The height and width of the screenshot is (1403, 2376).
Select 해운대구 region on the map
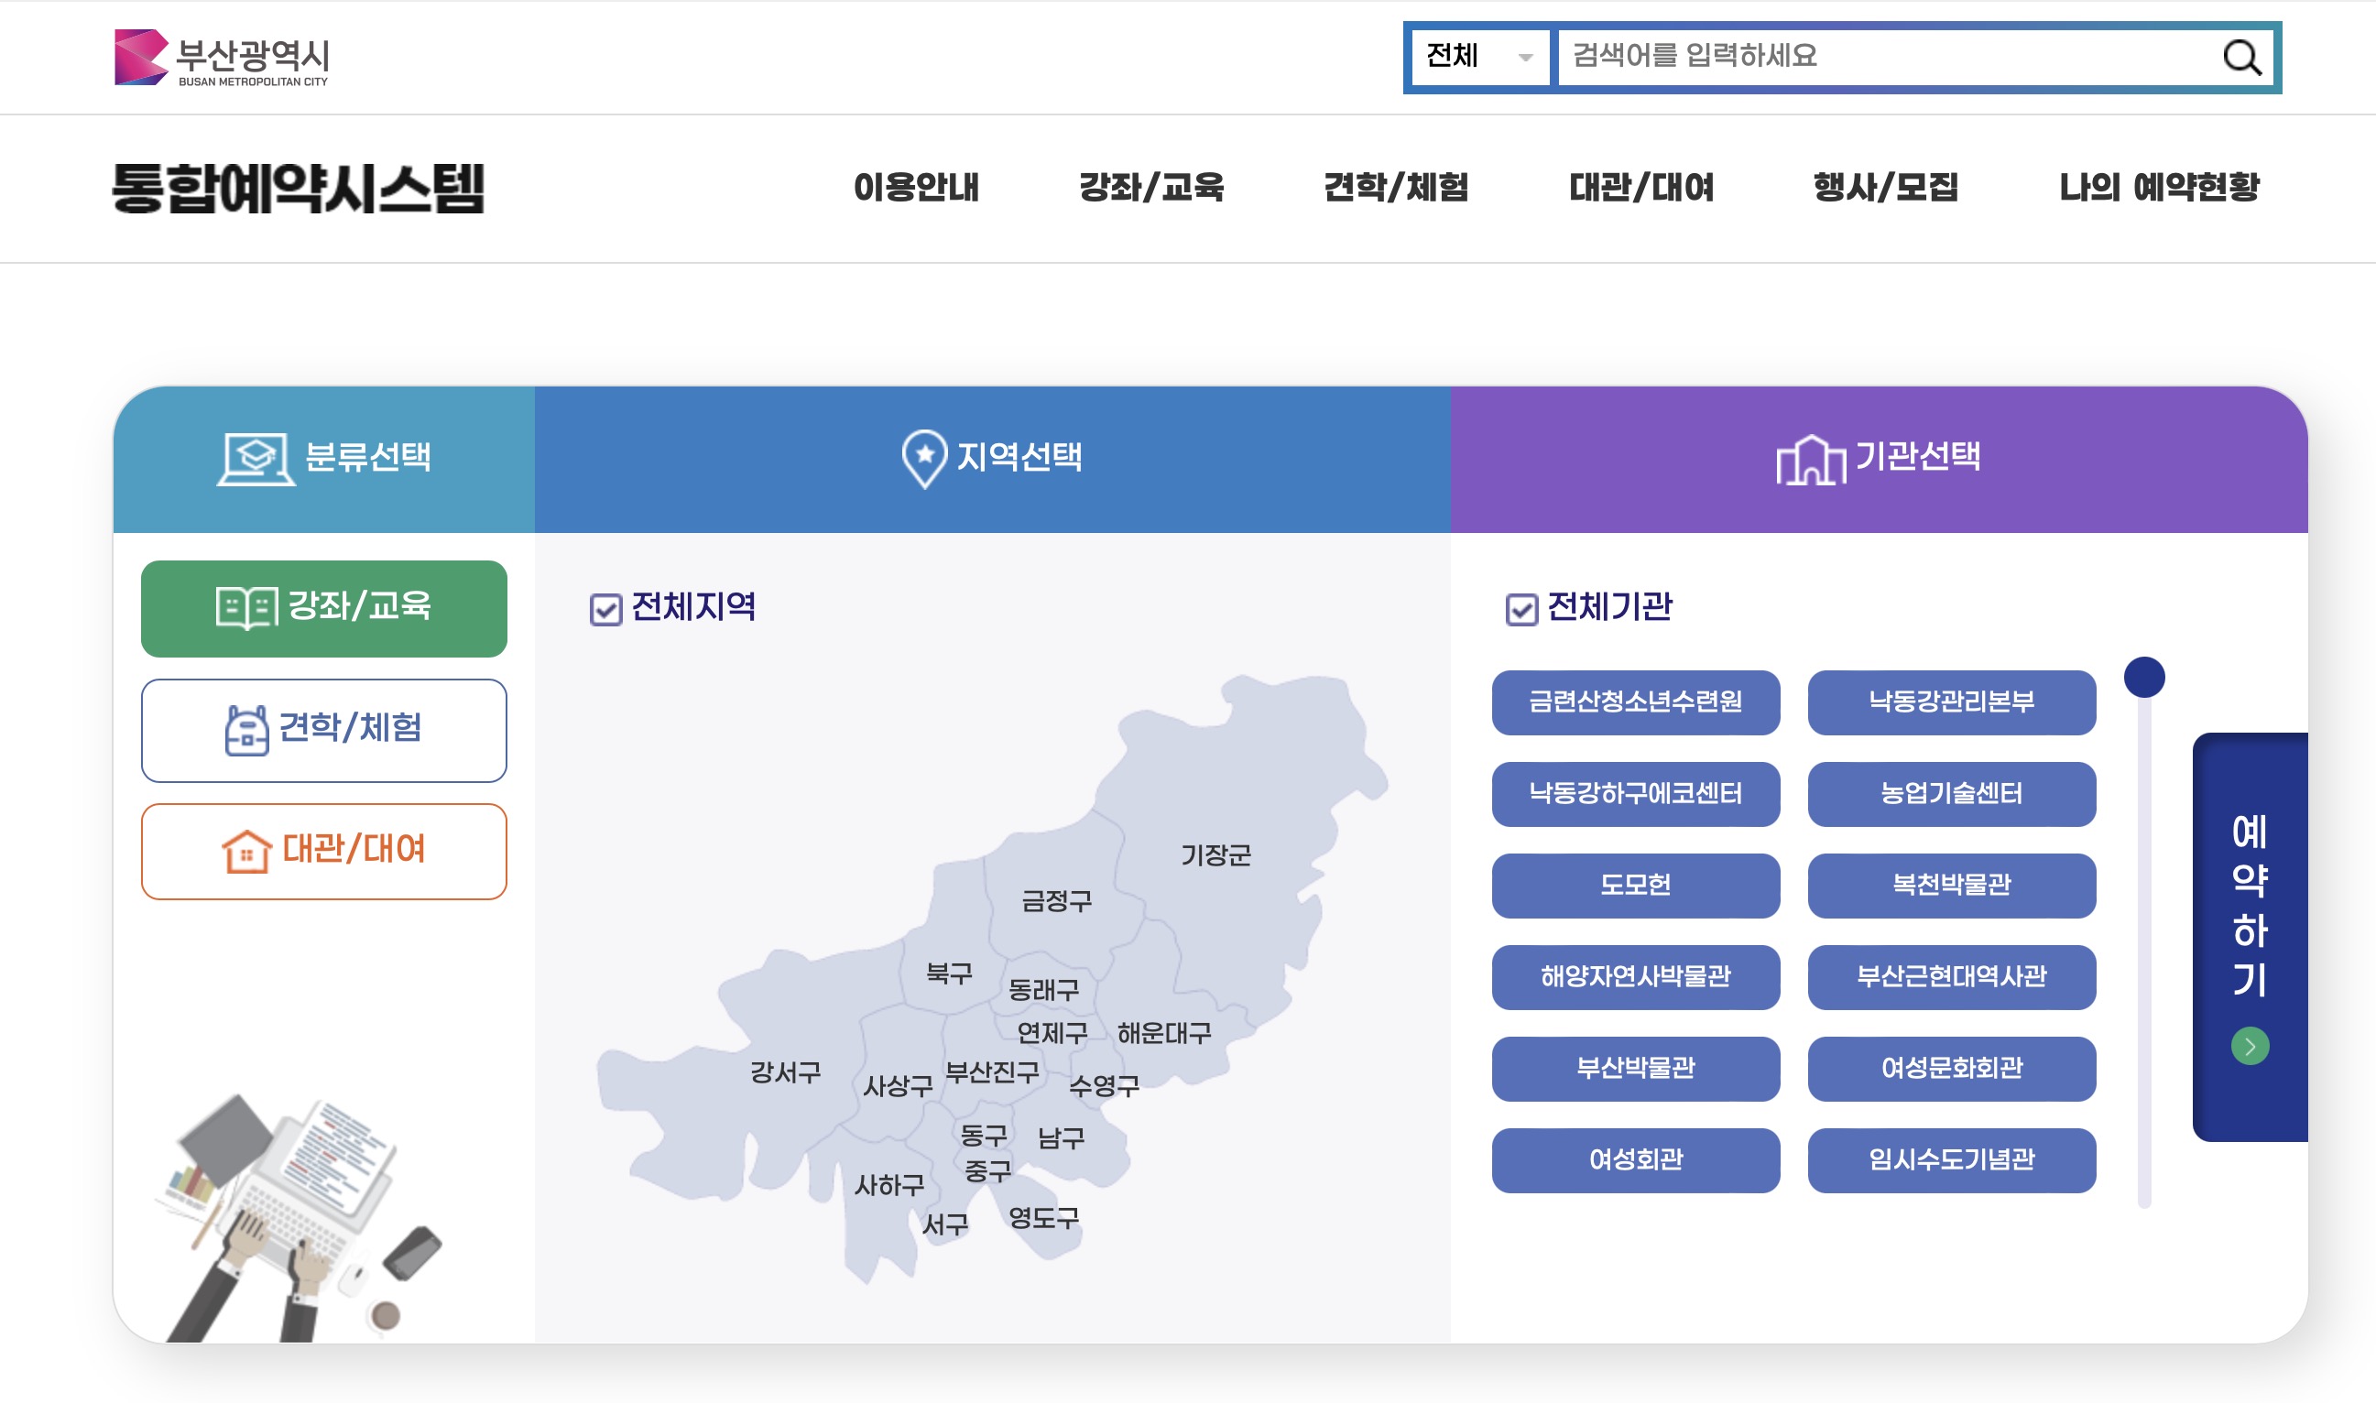click(x=1165, y=1033)
